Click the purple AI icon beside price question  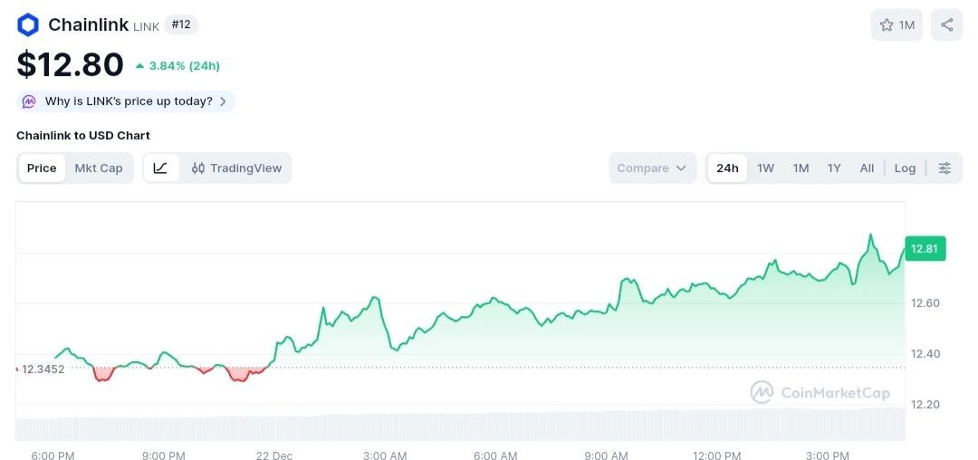click(29, 101)
